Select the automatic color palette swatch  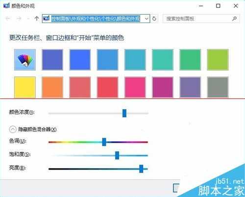(25, 60)
